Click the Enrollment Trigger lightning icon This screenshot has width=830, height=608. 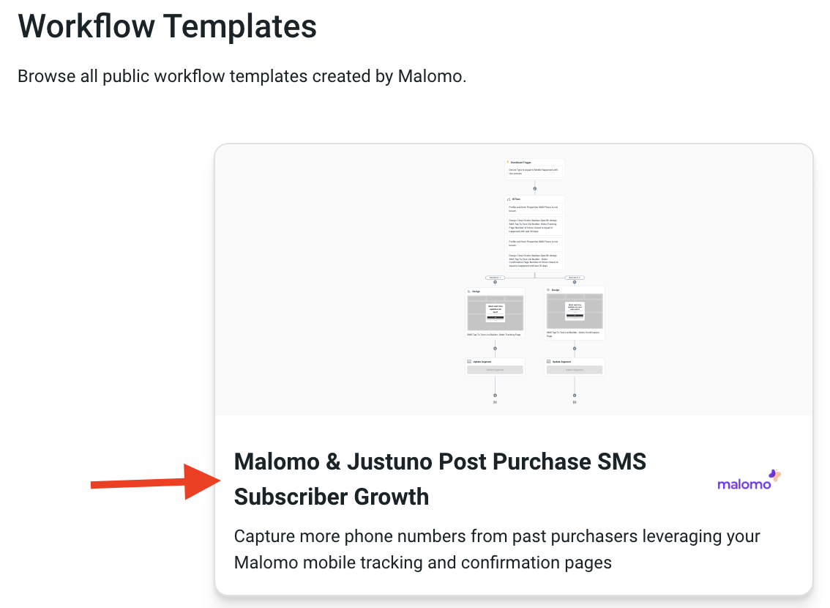pos(508,162)
